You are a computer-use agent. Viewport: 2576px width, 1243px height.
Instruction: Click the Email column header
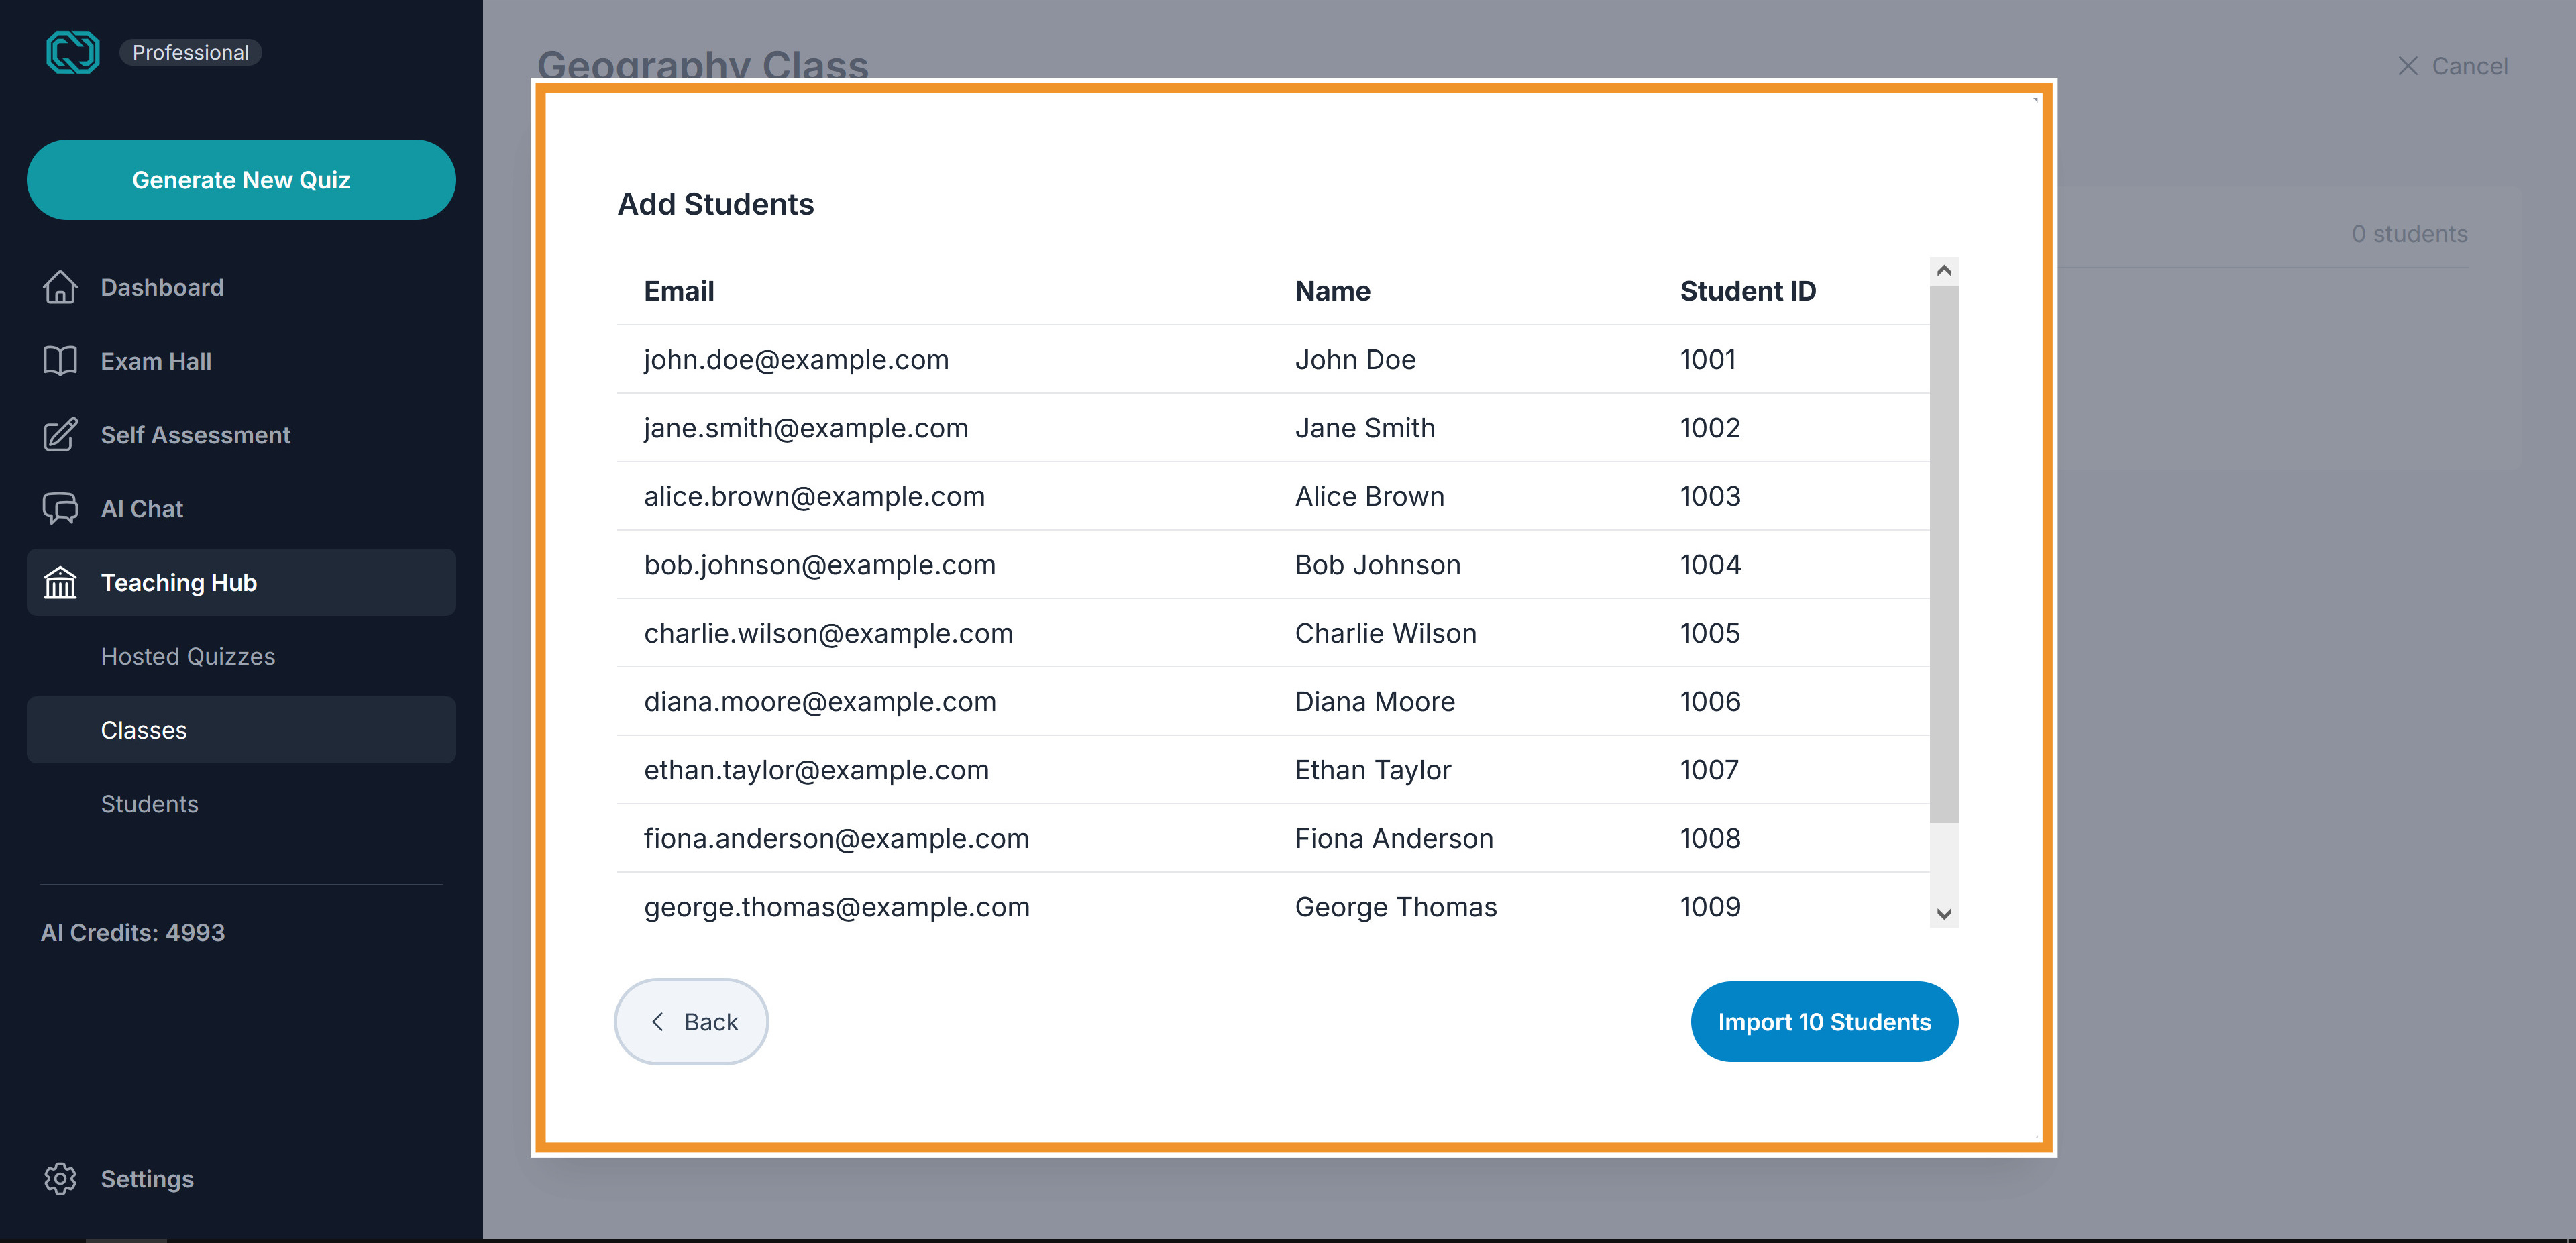pyautogui.click(x=679, y=291)
